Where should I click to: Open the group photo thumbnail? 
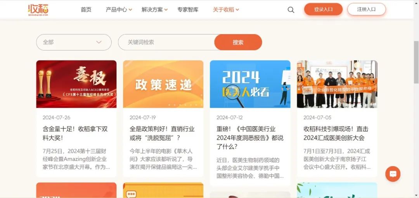(x=337, y=84)
